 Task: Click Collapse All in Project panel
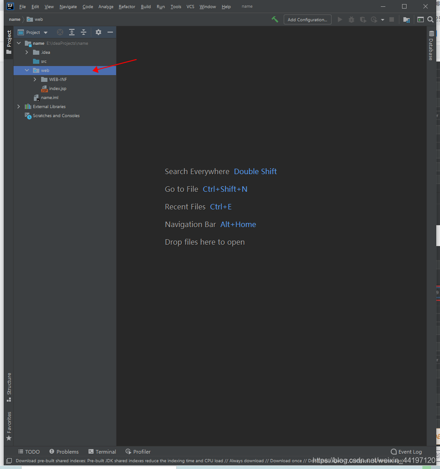[84, 32]
